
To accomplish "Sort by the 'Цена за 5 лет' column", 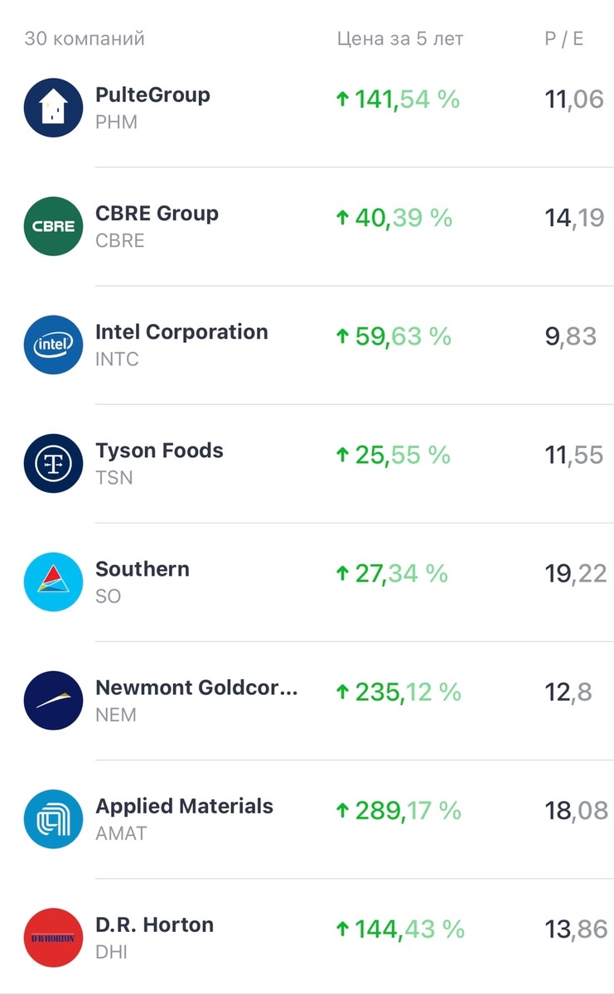I will pos(399,39).
